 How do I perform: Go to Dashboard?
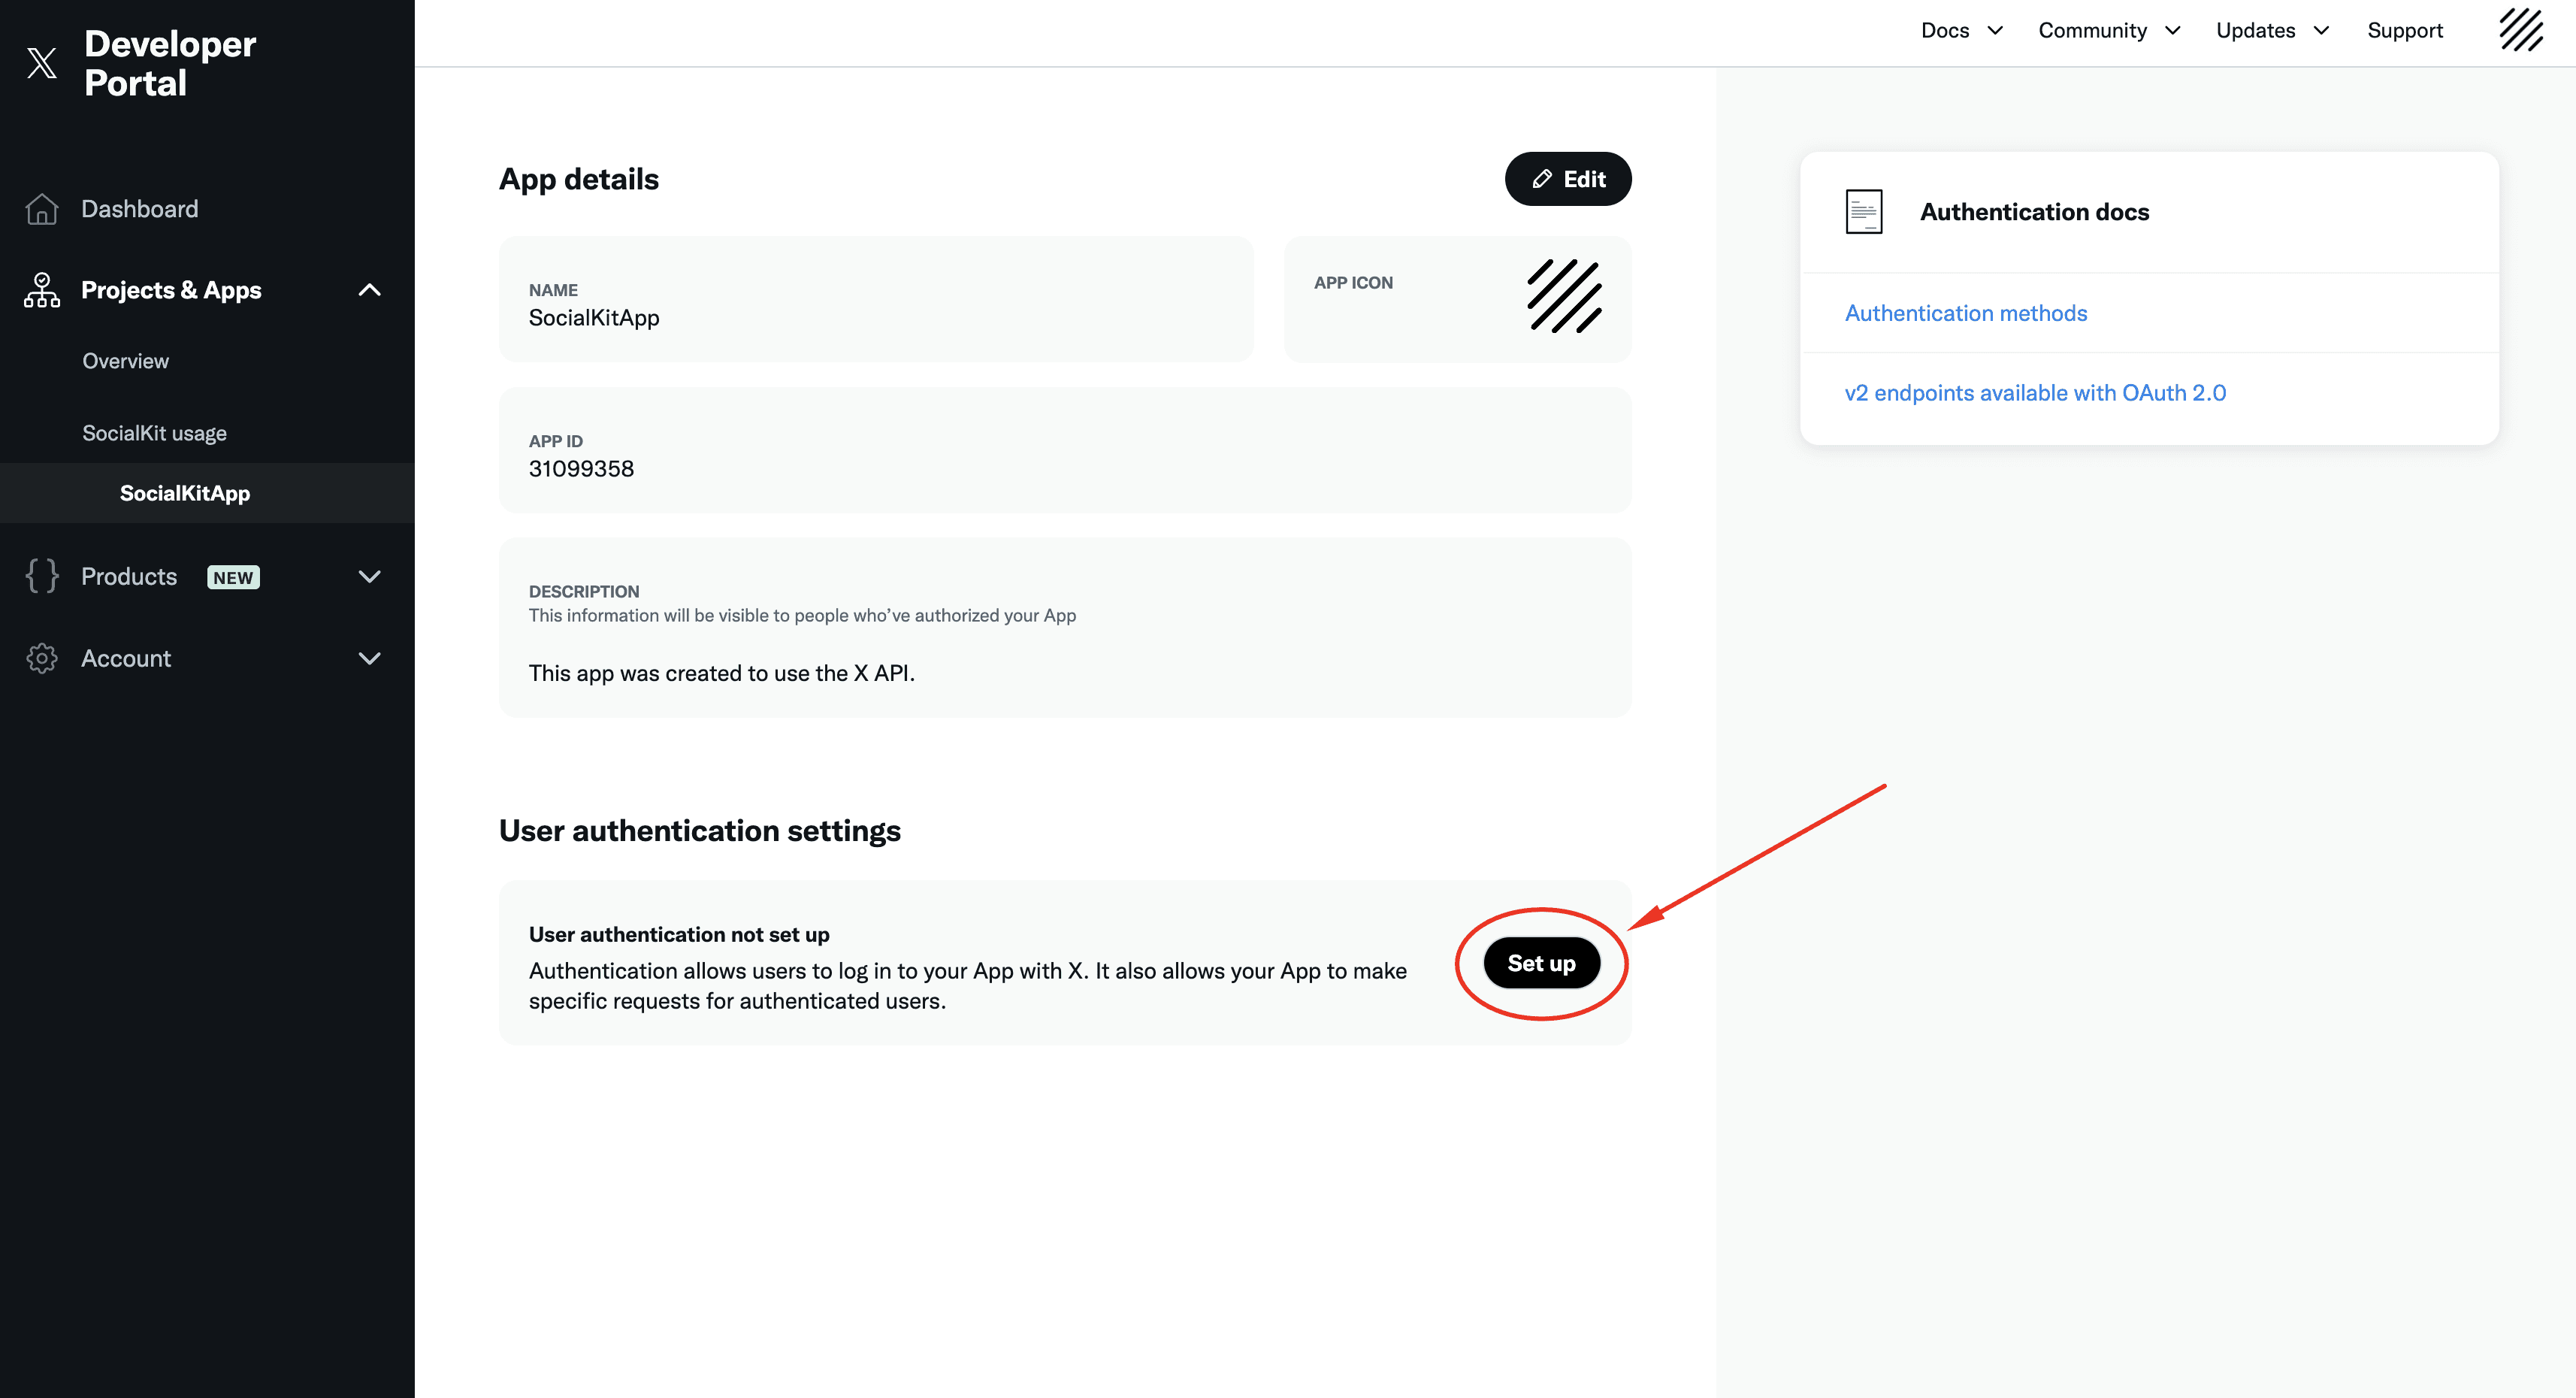click(140, 209)
